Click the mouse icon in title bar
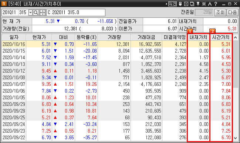 [180, 4]
